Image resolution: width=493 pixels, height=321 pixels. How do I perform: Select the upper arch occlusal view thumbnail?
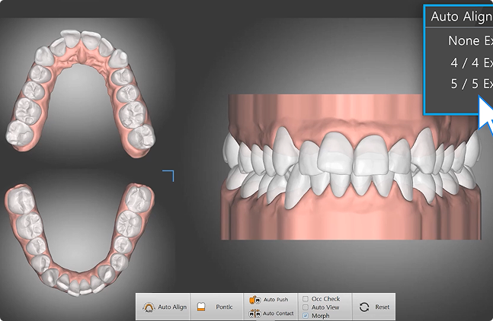point(81,94)
